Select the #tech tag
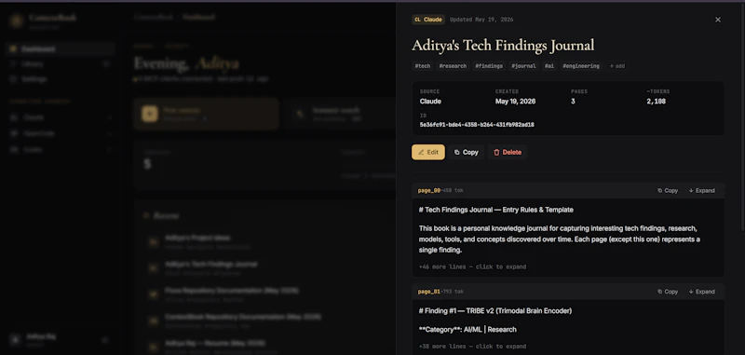Viewport: 745px width, 355px height. [423, 66]
